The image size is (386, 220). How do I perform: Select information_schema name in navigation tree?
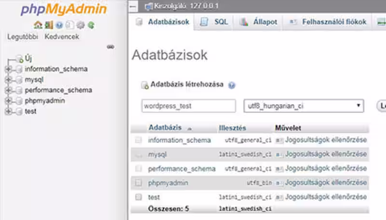[x=56, y=69]
